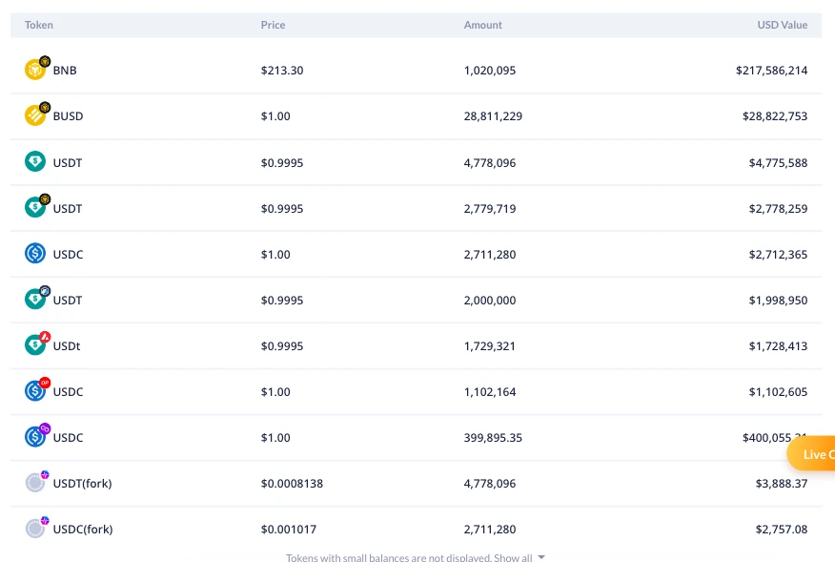Open the BUSD token name link
The width and height of the screenshot is (835, 562).
pos(68,116)
